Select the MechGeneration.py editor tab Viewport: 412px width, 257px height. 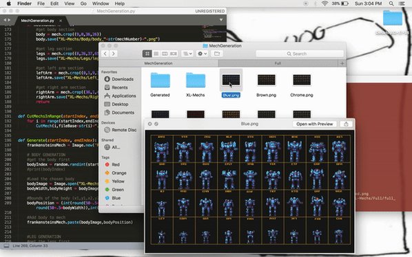click(x=38, y=21)
